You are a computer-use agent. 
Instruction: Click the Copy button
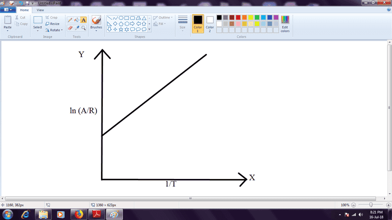pos(21,23)
